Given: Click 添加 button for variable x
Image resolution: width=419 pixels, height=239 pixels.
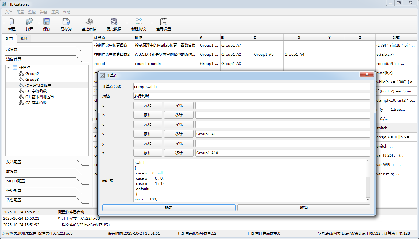Looking at the screenshot, I should click(x=148, y=134).
